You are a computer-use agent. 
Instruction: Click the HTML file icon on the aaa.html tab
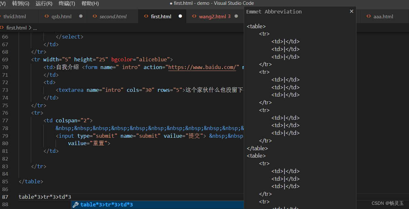(x=369, y=16)
